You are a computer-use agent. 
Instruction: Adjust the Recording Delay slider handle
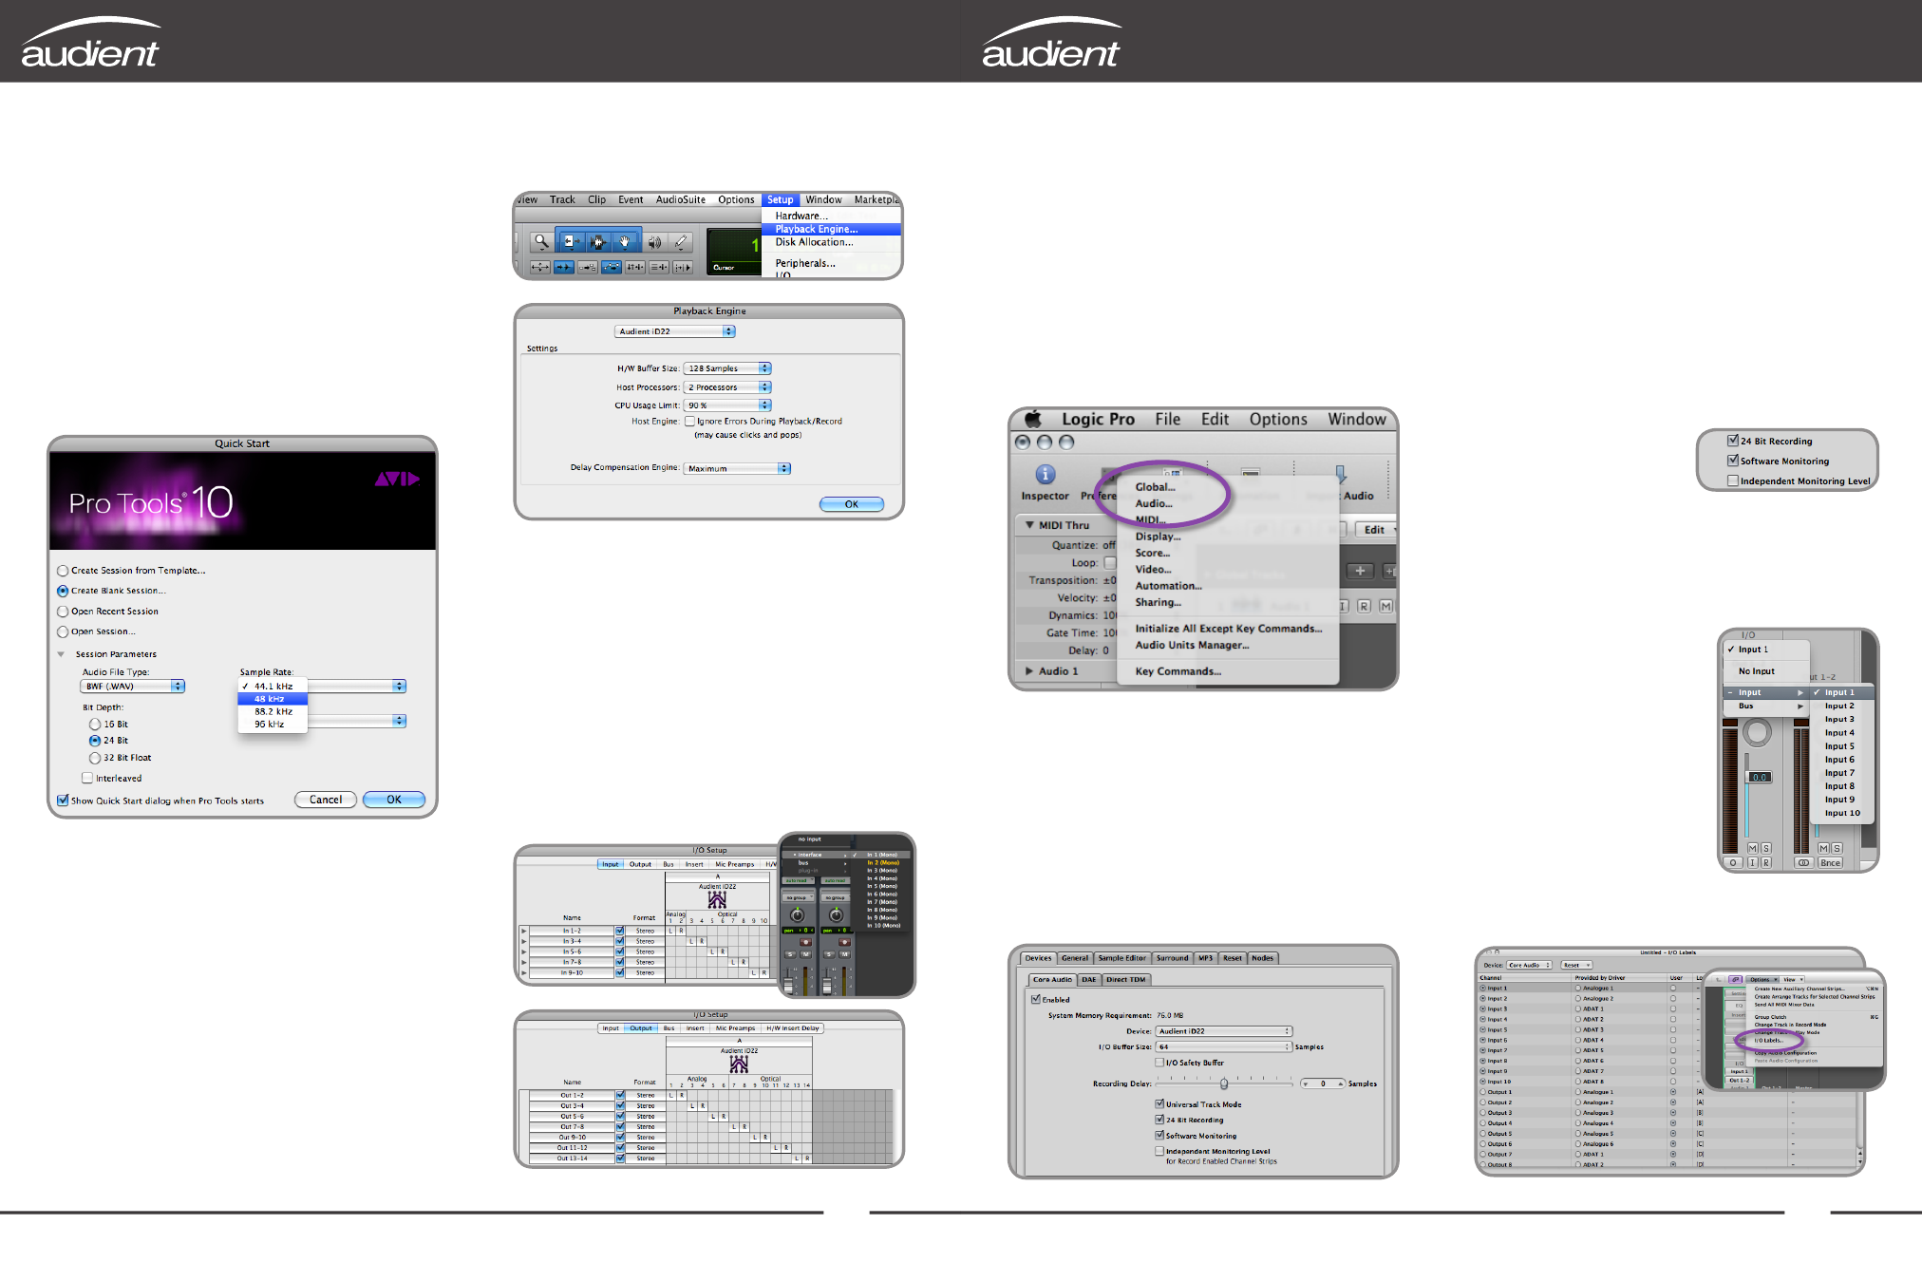(x=1223, y=1083)
